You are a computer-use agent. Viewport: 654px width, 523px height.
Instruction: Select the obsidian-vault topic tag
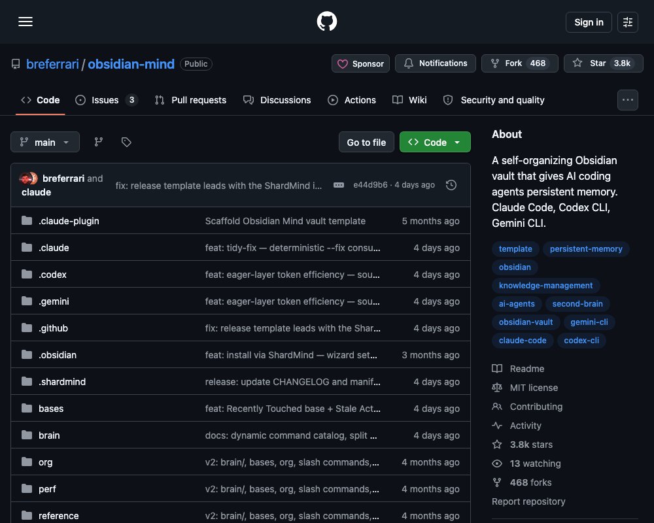pyautogui.click(x=526, y=322)
